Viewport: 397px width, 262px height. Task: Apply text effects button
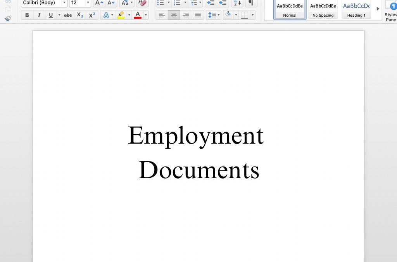coord(106,15)
